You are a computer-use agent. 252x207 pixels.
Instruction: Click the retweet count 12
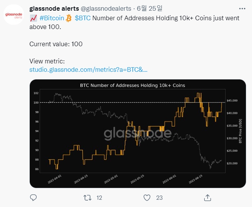coord(99,197)
